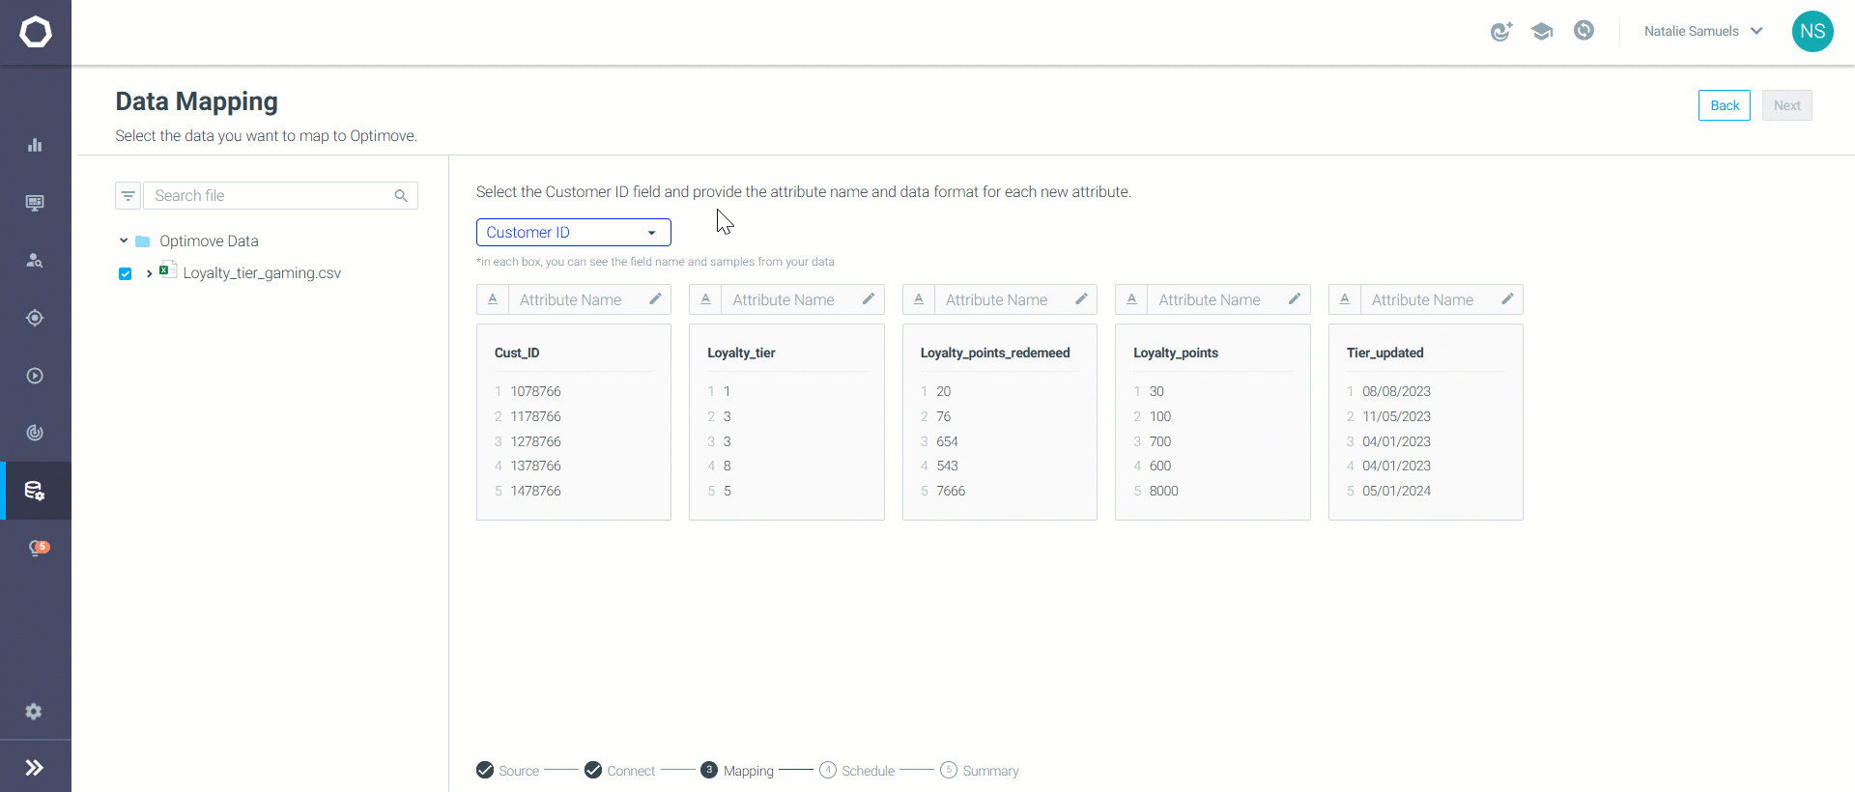Click the Tier_updated column header
1855x792 pixels.
click(1384, 353)
